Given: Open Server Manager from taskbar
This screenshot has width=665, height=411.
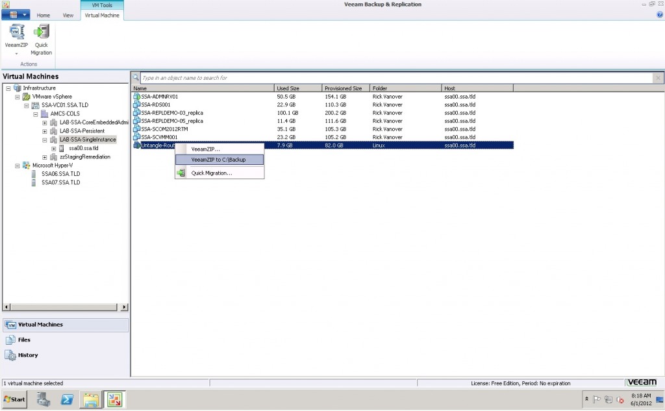Looking at the screenshot, I should pyautogui.click(x=44, y=399).
